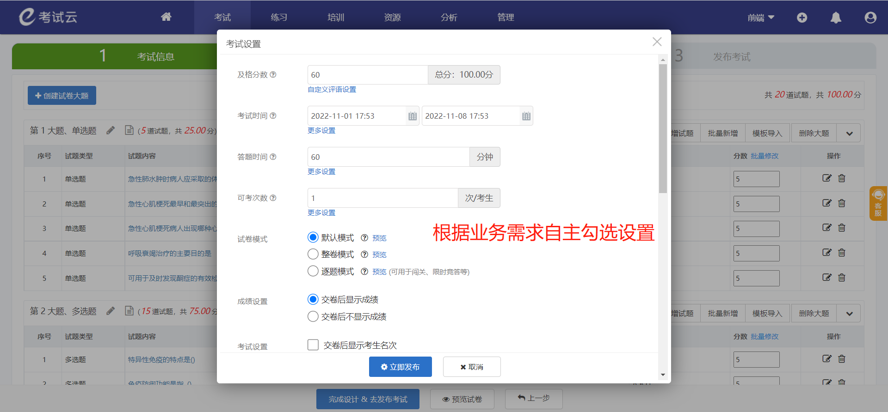Edit single-choice question row 4
The height and width of the screenshot is (412, 888).
[x=827, y=253]
